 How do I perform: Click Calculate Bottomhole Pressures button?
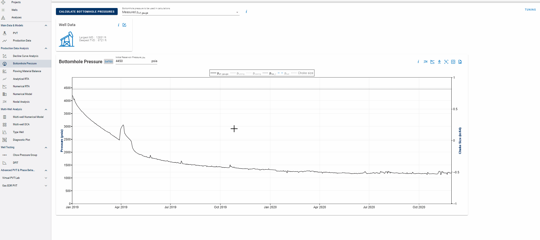pyautogui.click(x=87, y=11)
